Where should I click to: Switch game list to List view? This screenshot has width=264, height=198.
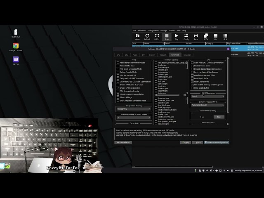pos(215,37)
